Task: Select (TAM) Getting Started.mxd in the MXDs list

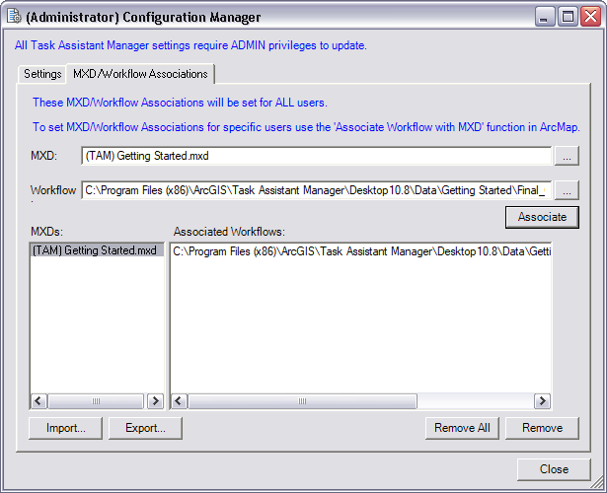Action: (x=97, y=250)
